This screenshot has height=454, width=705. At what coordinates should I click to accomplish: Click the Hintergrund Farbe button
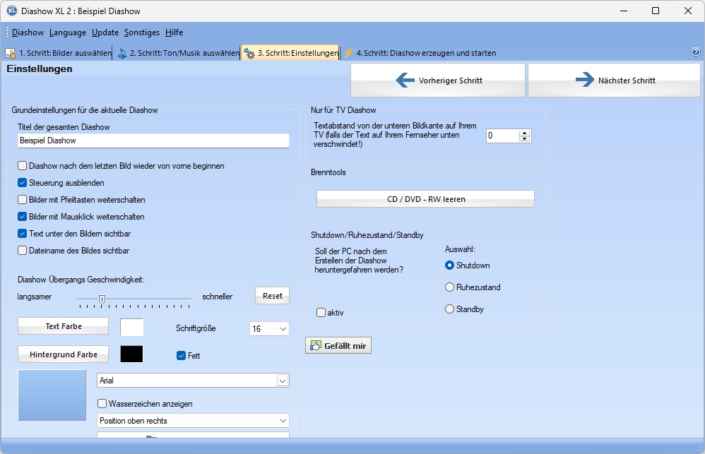coord(64,354)
